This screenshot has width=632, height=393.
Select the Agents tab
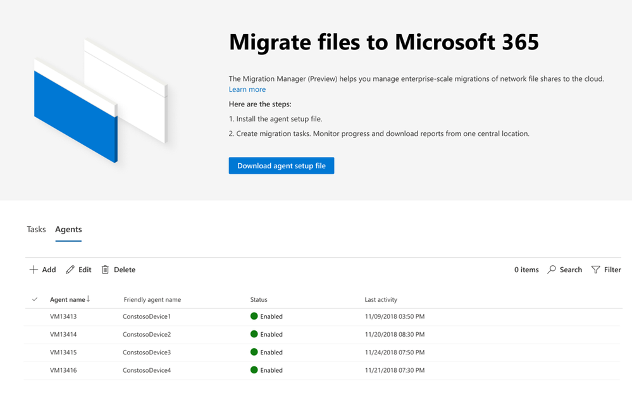68,229
